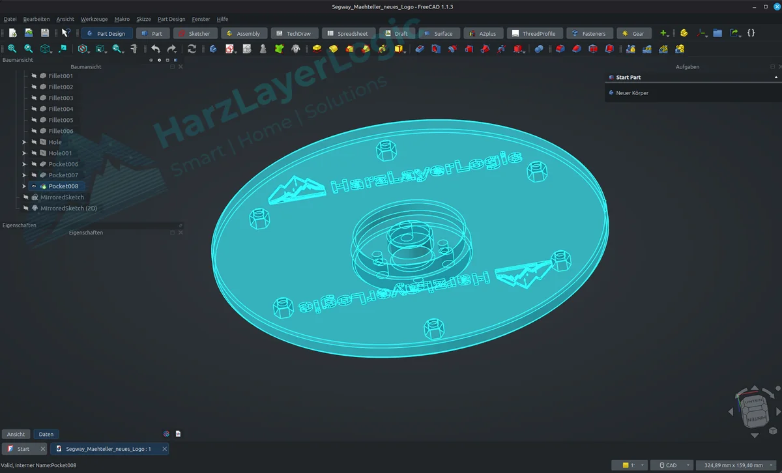Save the document with the floppy disk icon
782x473 pixels.
click(45, 33)
